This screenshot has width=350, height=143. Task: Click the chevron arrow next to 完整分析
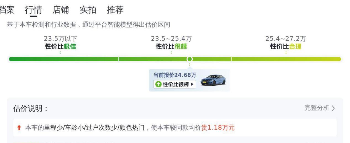click(x=333, y=108)
